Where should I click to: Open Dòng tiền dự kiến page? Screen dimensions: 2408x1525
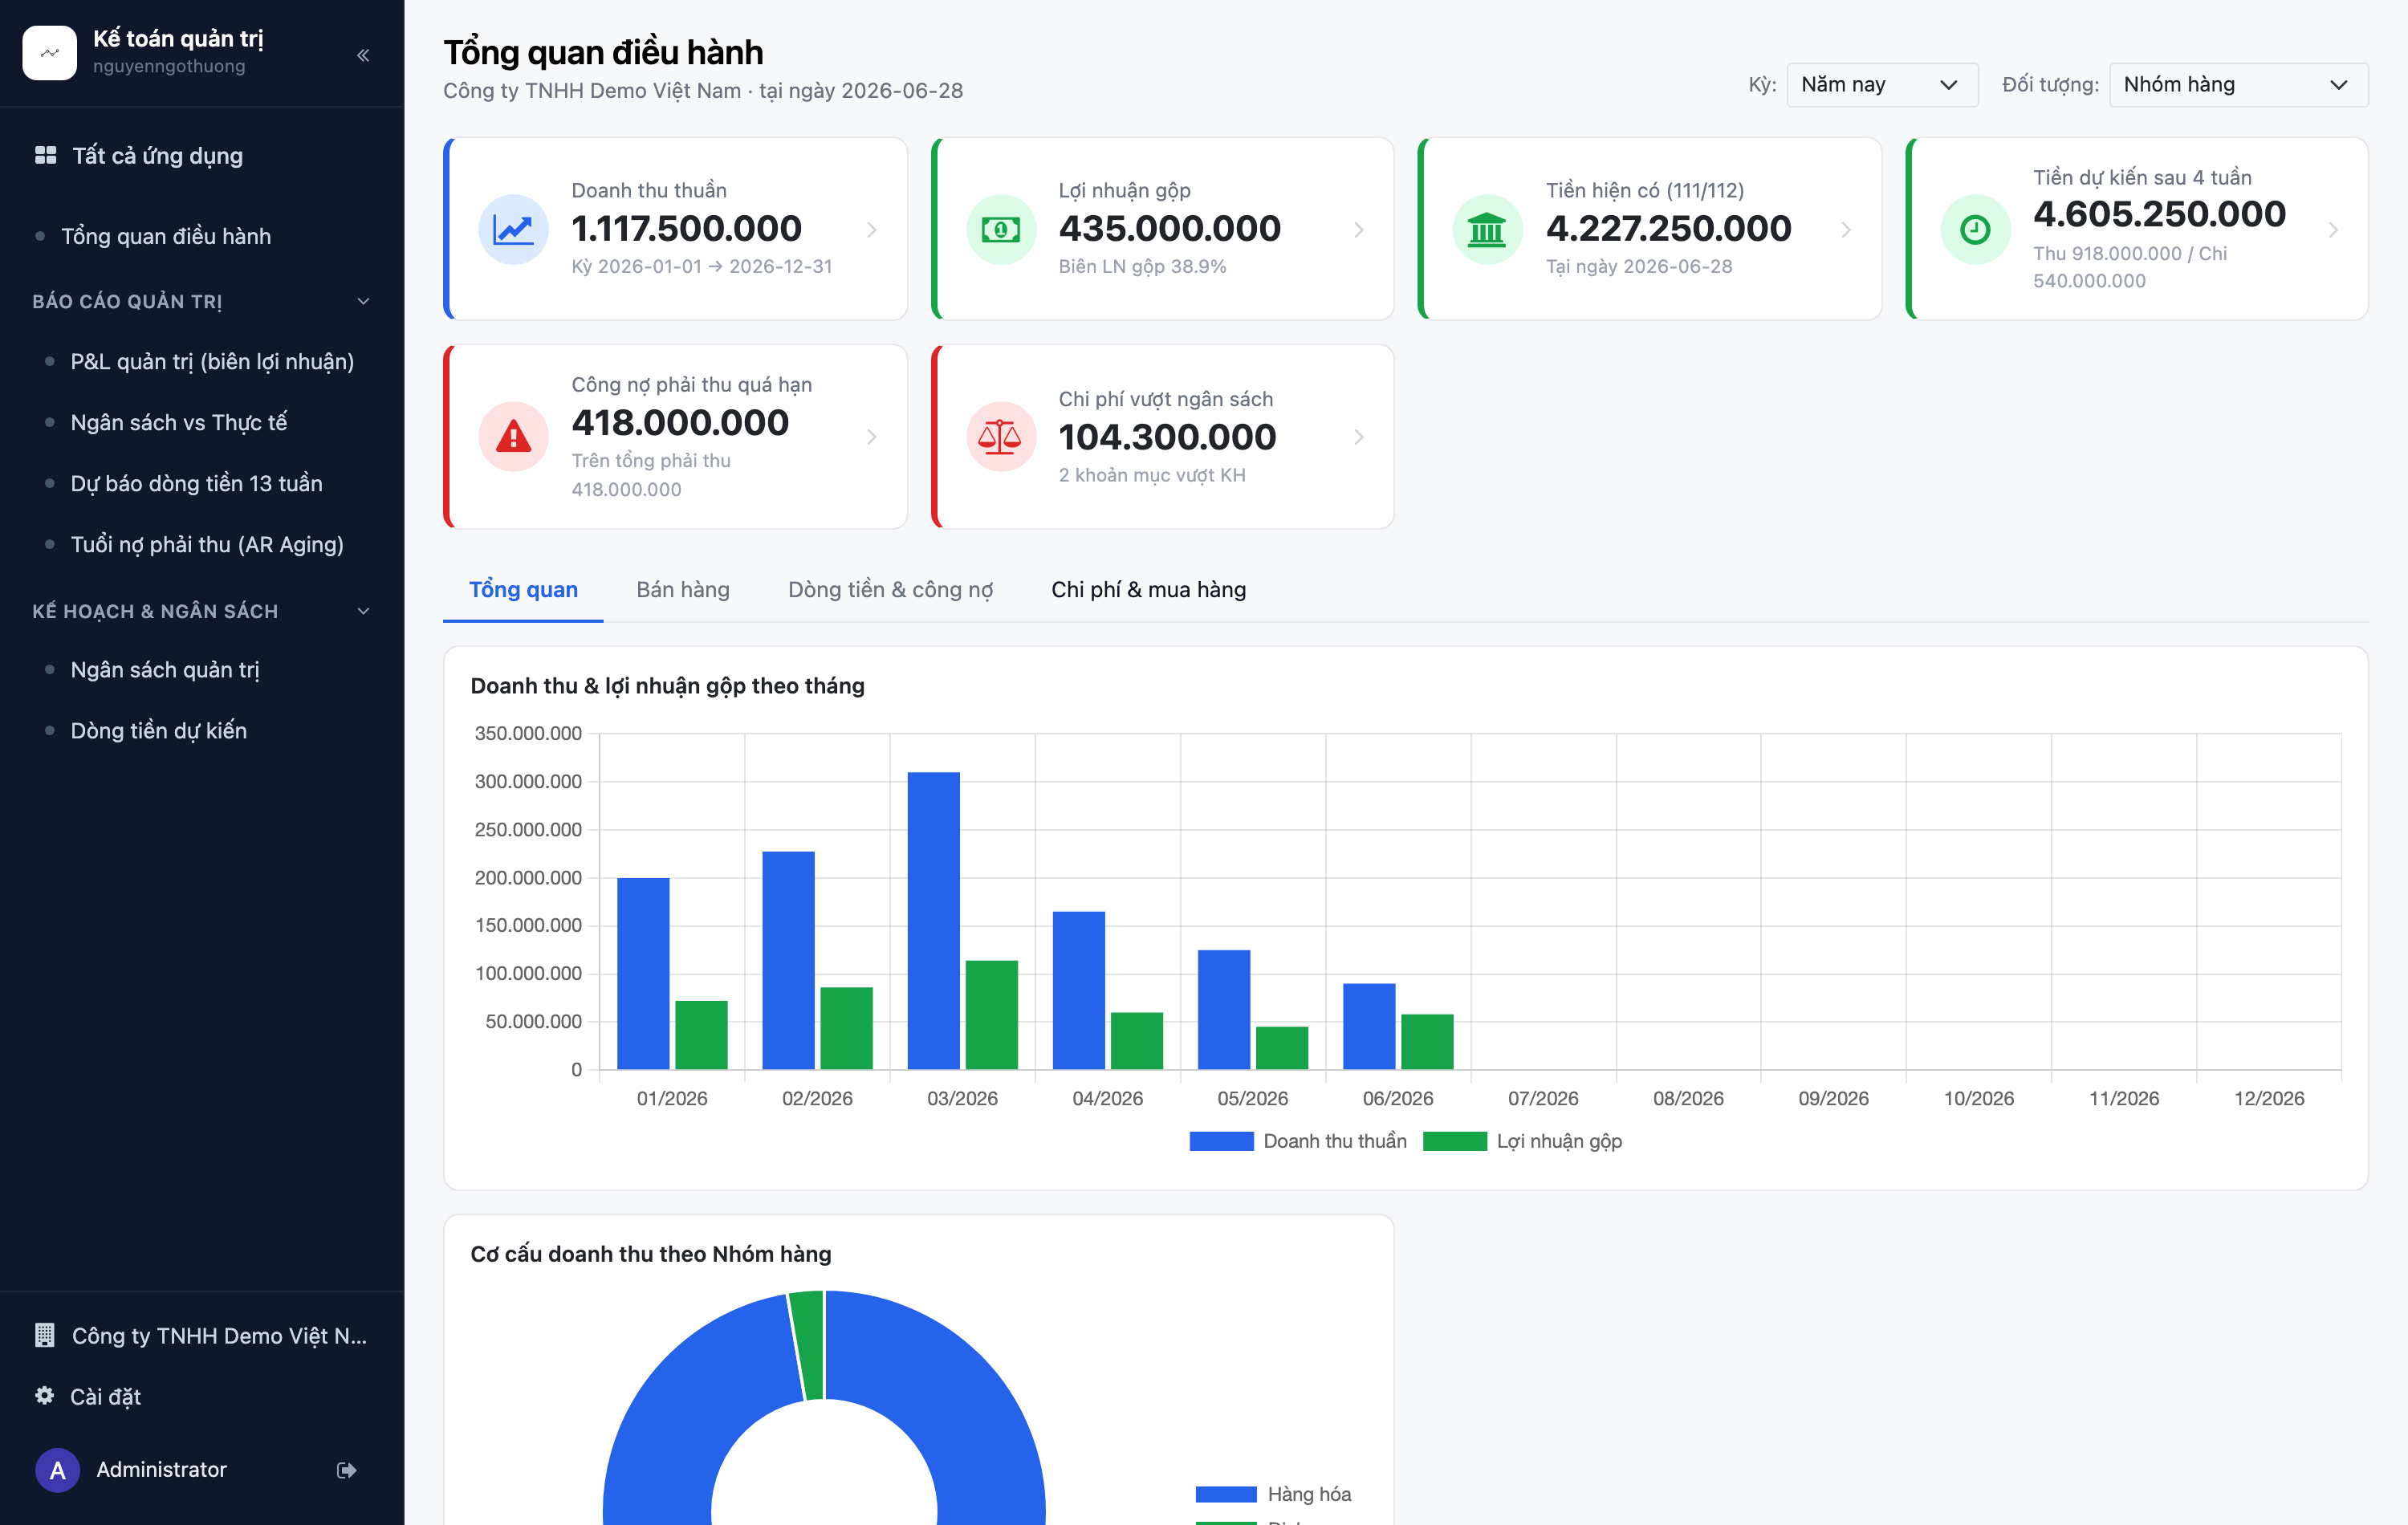coord(158,730)
